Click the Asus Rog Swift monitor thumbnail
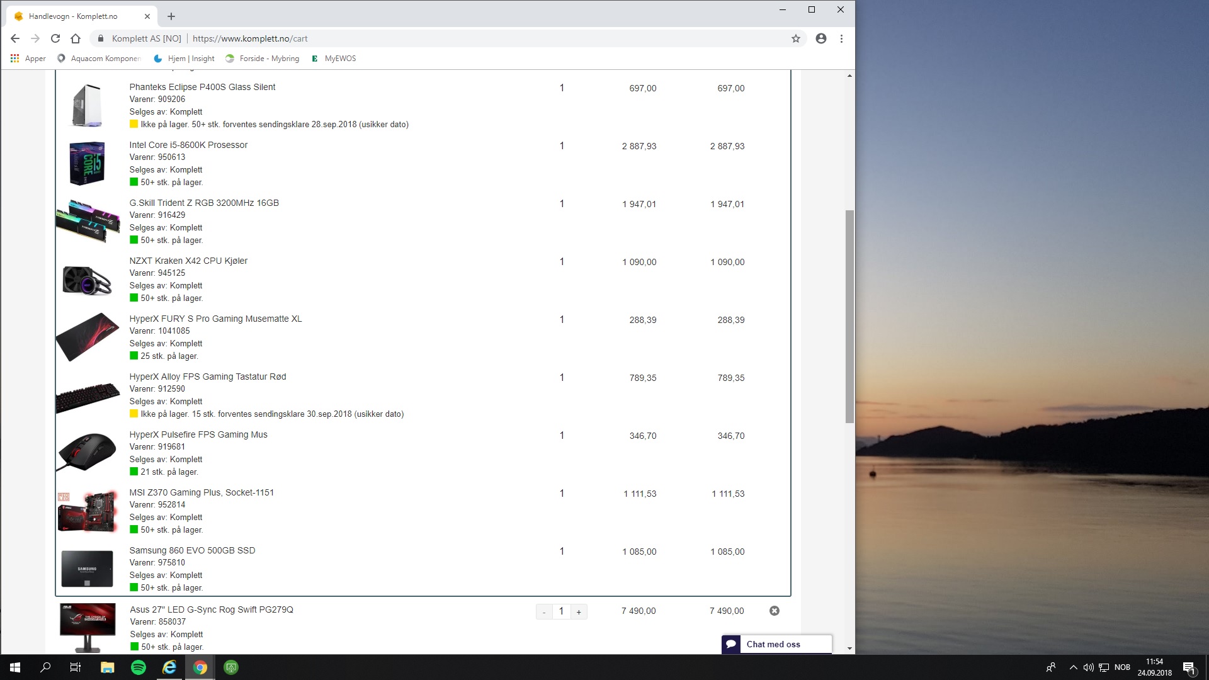 tap(88, 628)
